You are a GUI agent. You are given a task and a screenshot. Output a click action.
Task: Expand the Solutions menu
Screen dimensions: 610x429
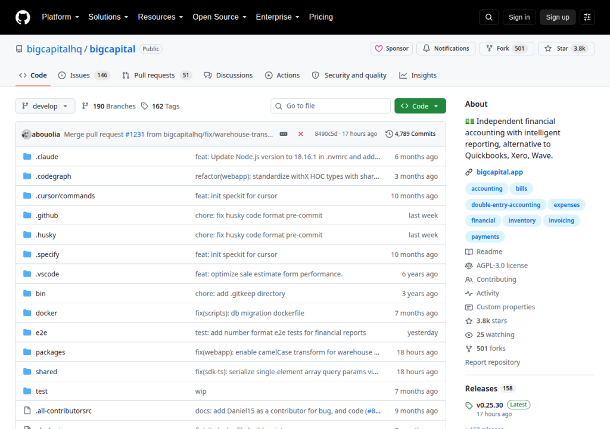pyautogui.click(x=108, y=17)
